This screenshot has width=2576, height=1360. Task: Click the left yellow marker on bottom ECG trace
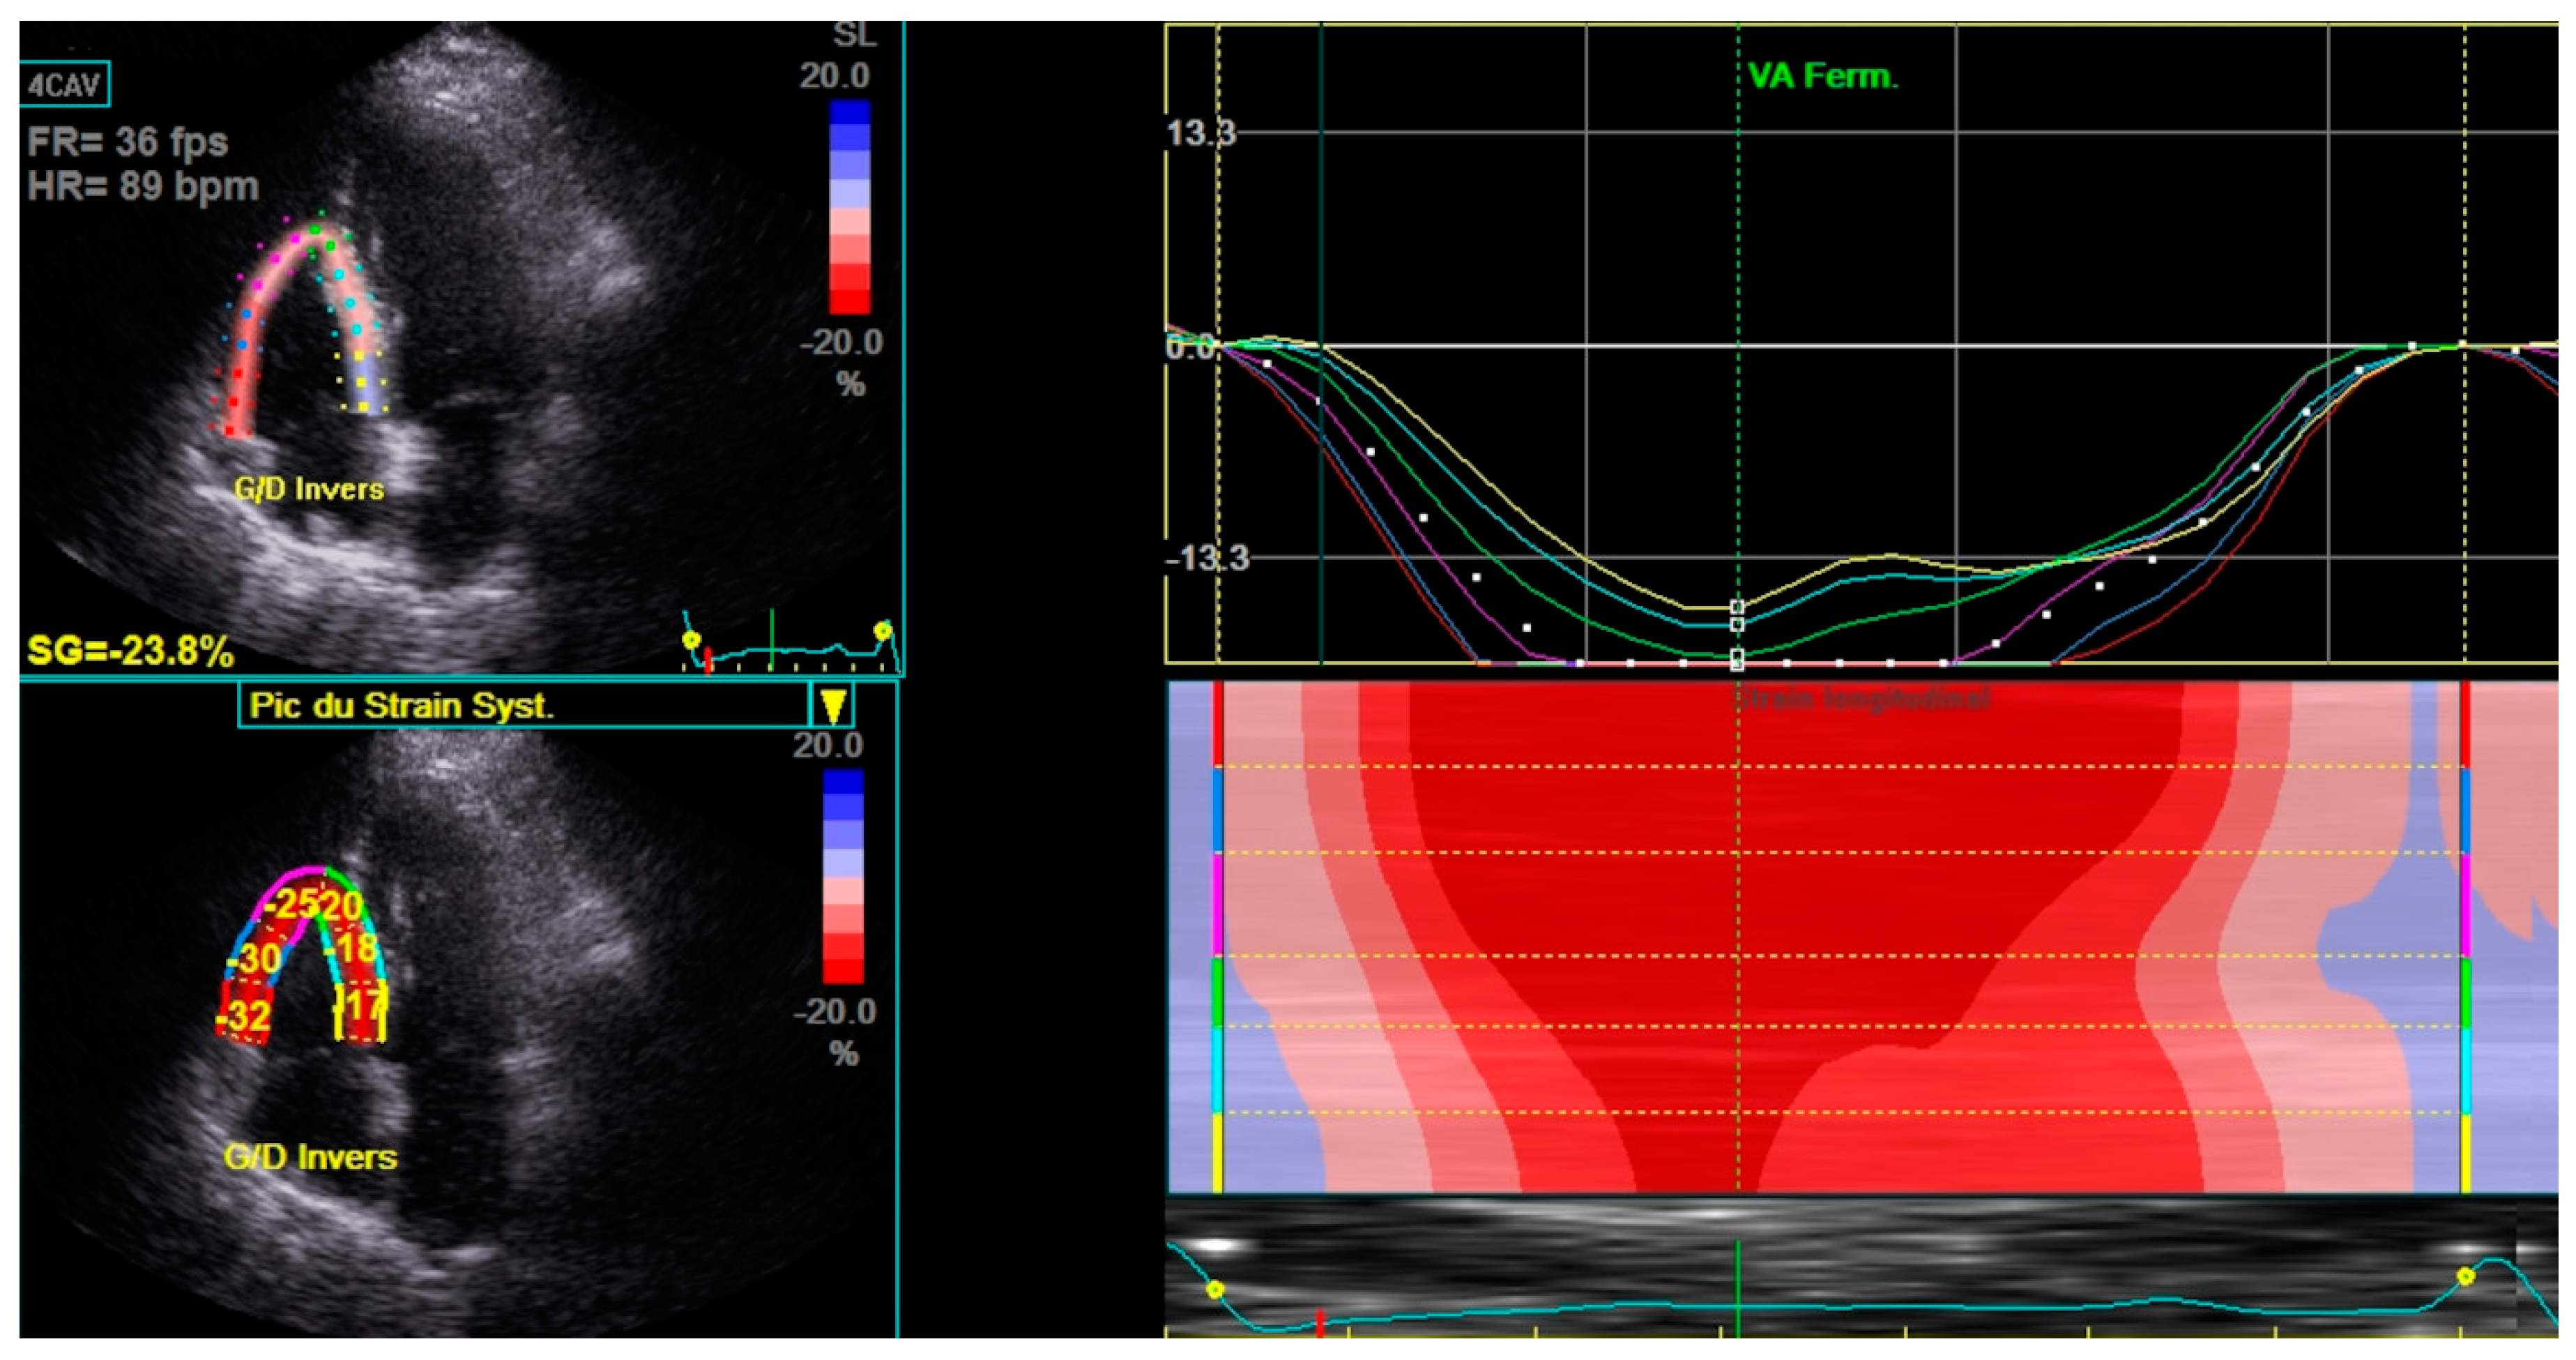point(1215,1290)
